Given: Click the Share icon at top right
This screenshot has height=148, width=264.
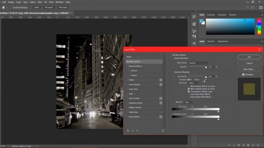Looking at the screenshot, I should coord(261,7).
